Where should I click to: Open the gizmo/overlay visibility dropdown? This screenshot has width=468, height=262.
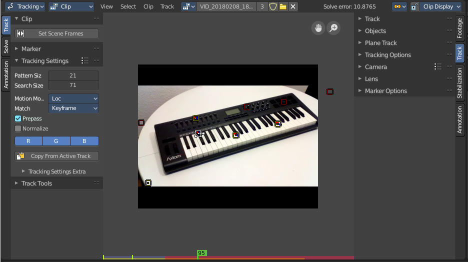400,6
